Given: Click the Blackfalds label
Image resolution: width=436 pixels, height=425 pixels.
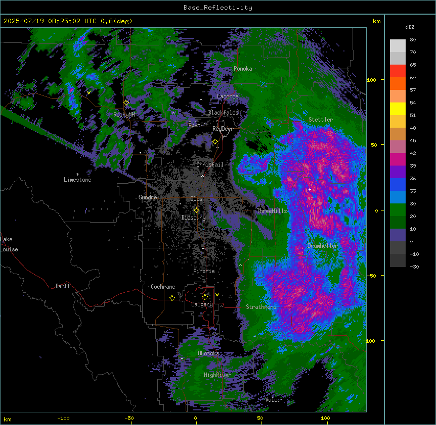Looking at the screenshot, I should click(x=223, y=113).
